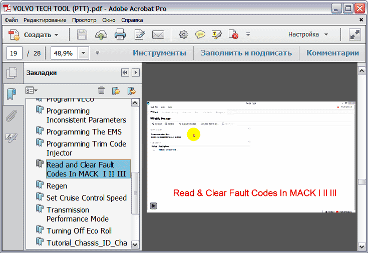Toggle full-screen read mode

pyautogui.click(x=355, y=35)
